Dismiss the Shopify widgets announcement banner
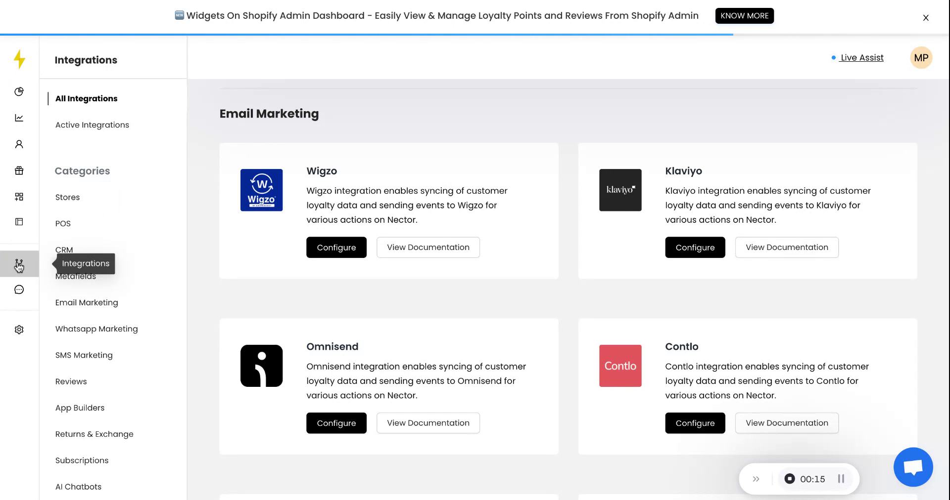Screen dimensions: 950x500 [926, 18]
